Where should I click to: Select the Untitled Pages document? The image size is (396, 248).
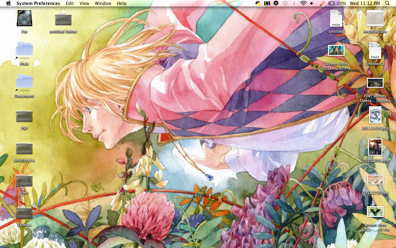click(336, 18)
